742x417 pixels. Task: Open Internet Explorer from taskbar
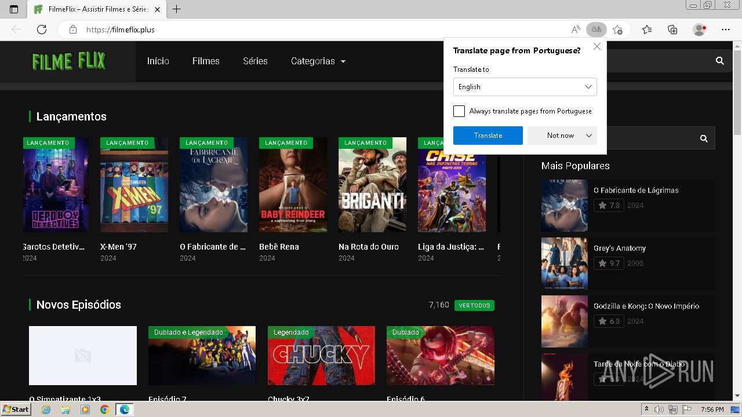tap(46, 409)
